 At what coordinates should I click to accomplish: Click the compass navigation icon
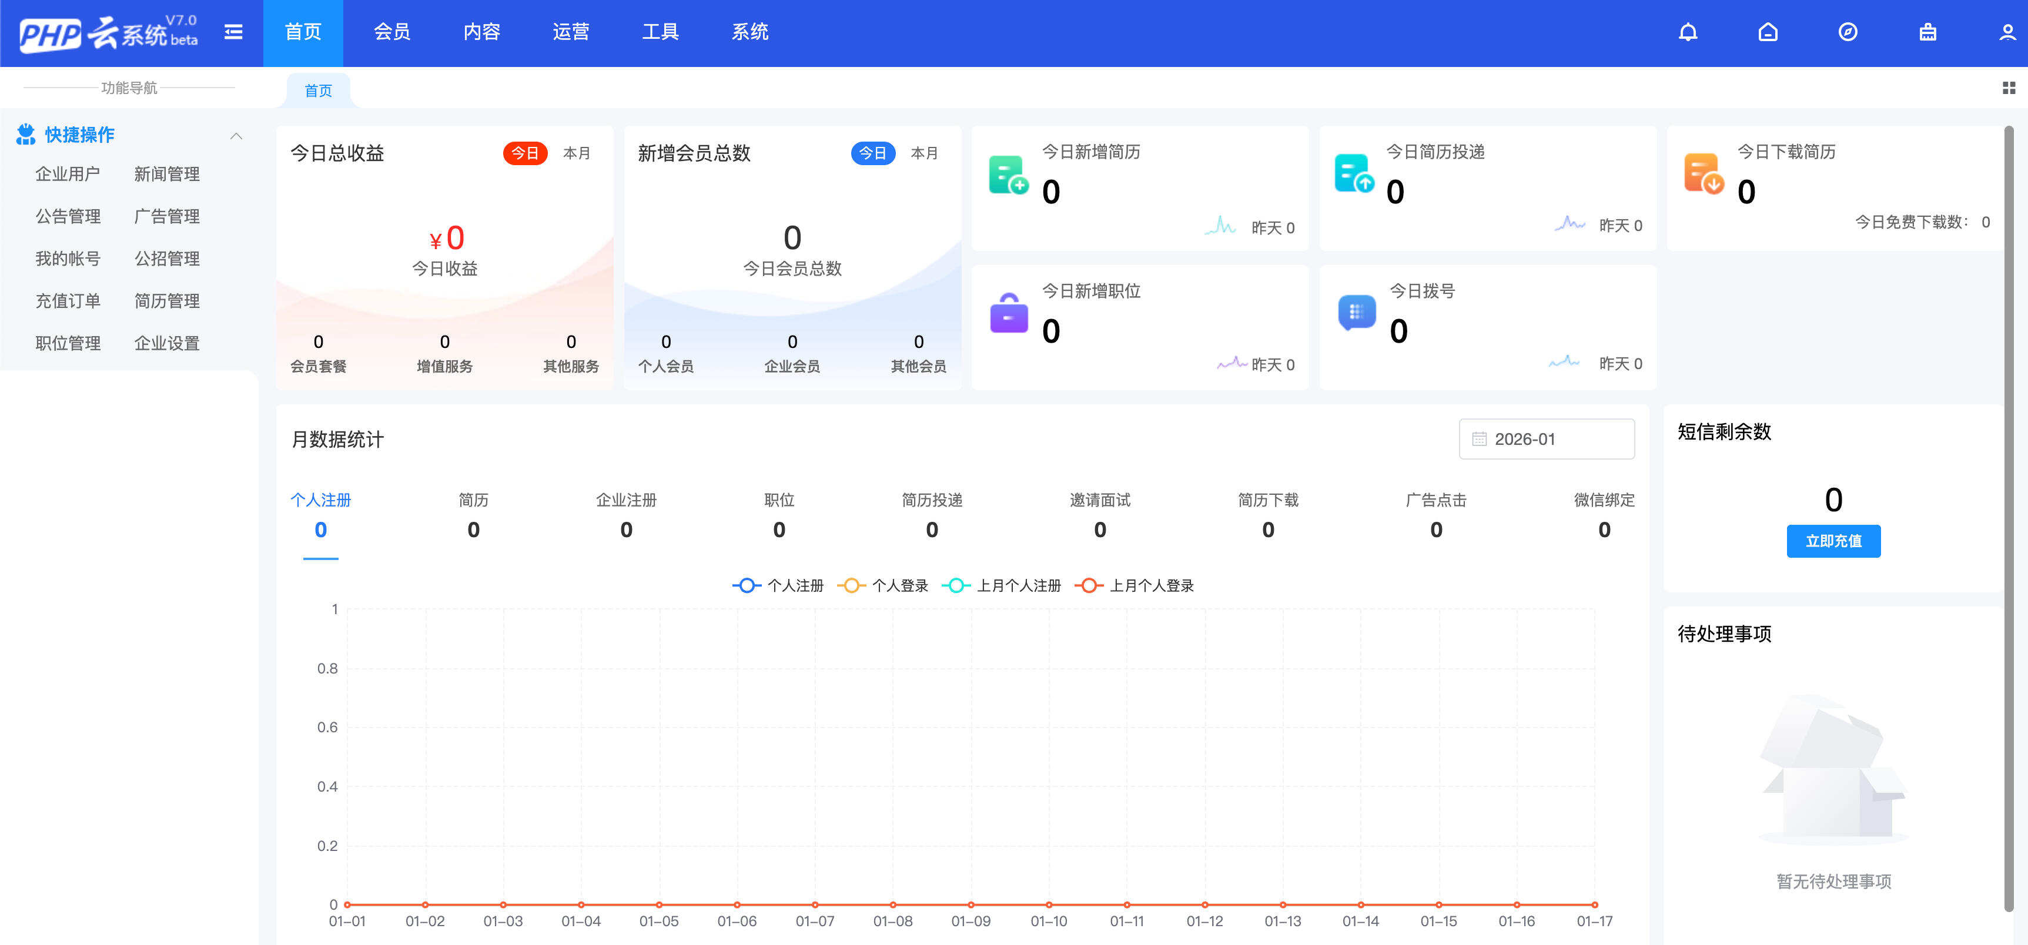(1848, 32)
